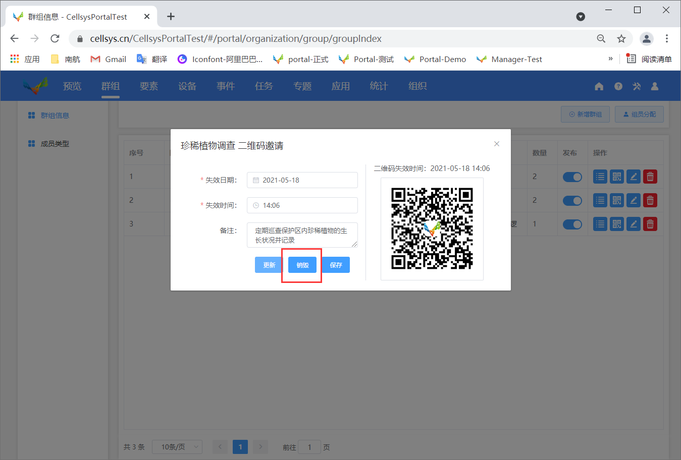Open the tools wrench icon
This screenshot has width=681, height=460.
click(x=637, y=86)
